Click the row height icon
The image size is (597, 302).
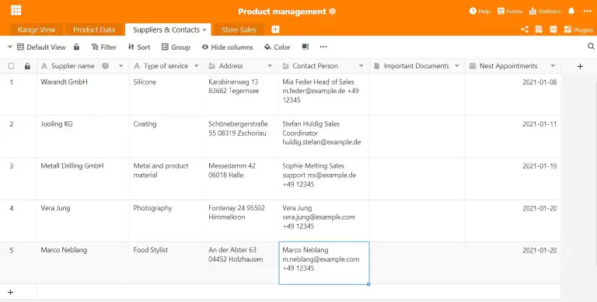click(x=305, y=47)
